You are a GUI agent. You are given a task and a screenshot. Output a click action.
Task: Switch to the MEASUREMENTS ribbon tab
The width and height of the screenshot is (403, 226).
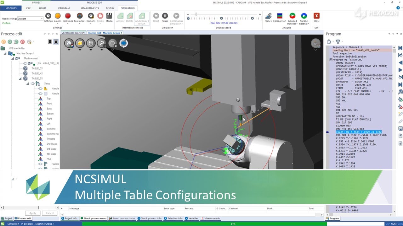[90, 8]
